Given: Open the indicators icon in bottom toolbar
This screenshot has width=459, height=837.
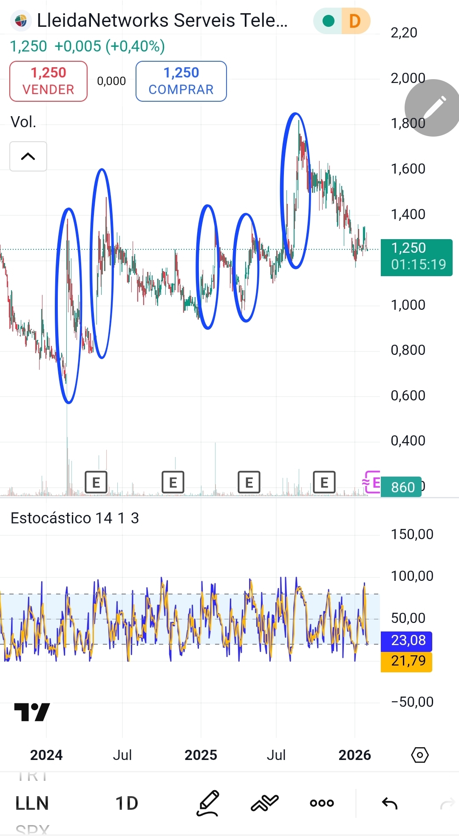Looking at the screenshot, I should pos(264,803).
